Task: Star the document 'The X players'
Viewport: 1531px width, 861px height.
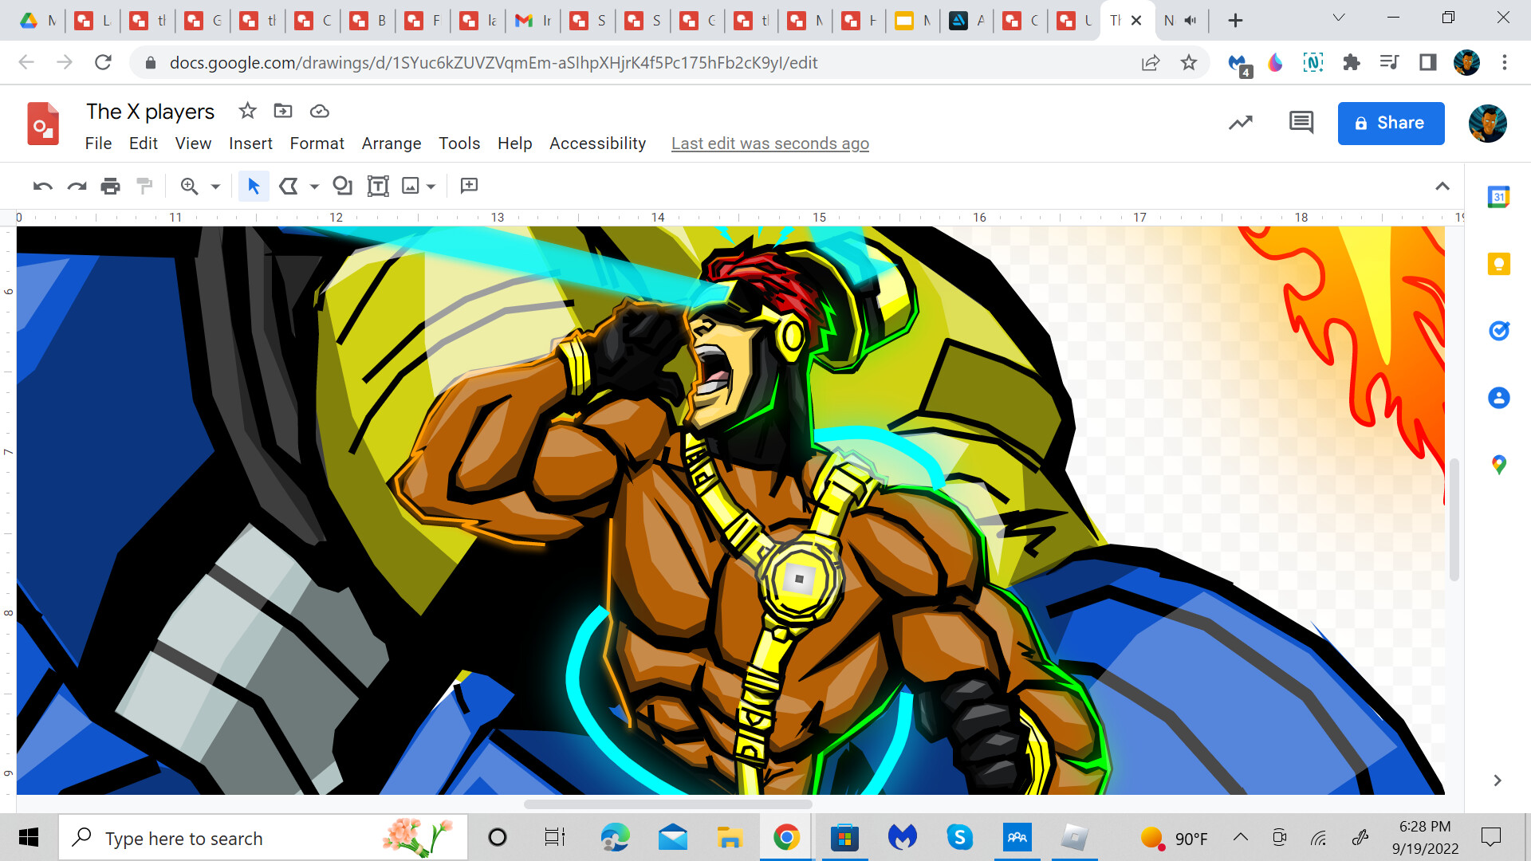Action: [247, 112]
